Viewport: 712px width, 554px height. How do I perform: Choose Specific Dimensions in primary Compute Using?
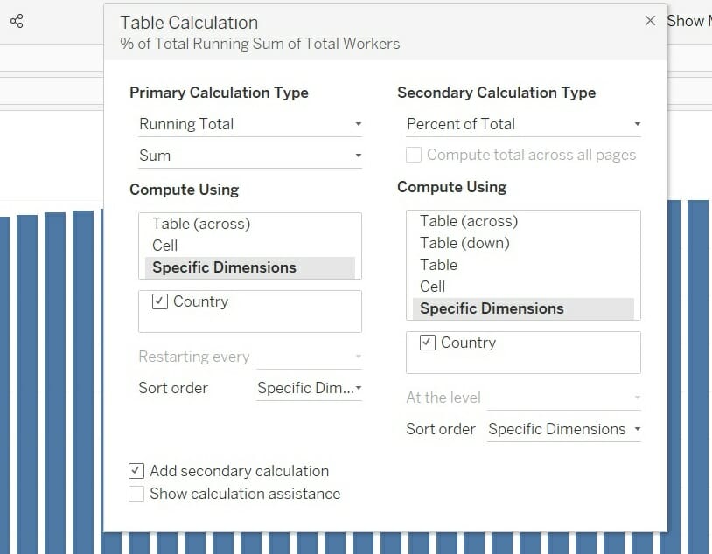[x=224, y=267]
